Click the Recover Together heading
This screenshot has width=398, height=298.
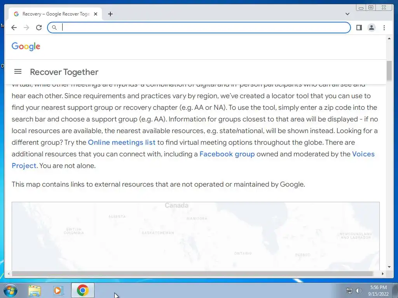pyautogui.click(x=64, y=72)
